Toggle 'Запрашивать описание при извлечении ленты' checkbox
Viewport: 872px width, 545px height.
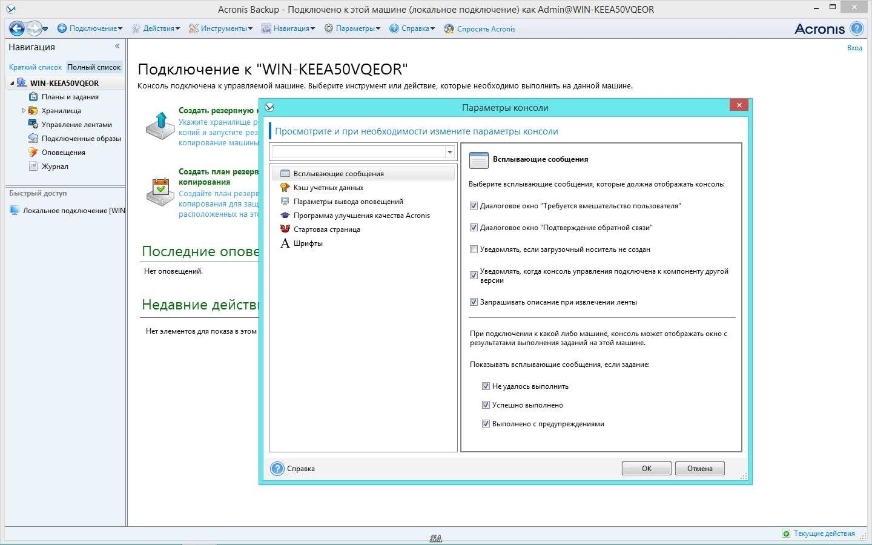click(x=474, y=302)
